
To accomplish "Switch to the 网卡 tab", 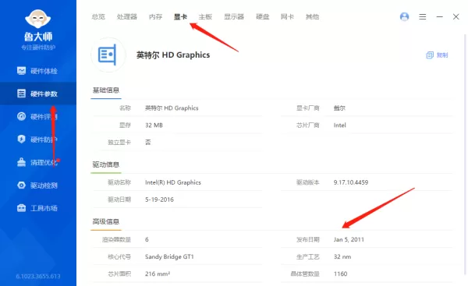I will point(287,16).
